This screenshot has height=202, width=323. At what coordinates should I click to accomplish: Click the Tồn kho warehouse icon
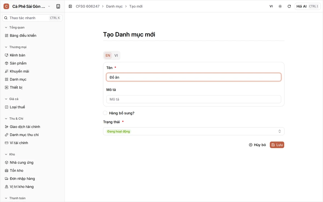pyautogui.click(x=7, y=170)
